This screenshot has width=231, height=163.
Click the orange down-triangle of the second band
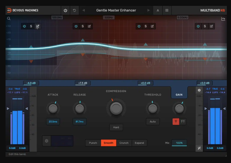click(x=83, y=55)
